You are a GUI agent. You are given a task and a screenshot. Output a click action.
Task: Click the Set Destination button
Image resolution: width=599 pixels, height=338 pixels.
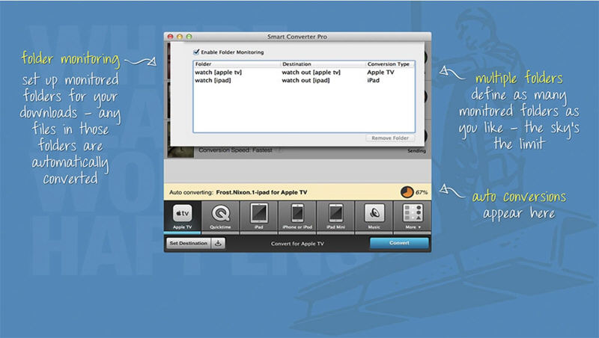tap(189, 243)
